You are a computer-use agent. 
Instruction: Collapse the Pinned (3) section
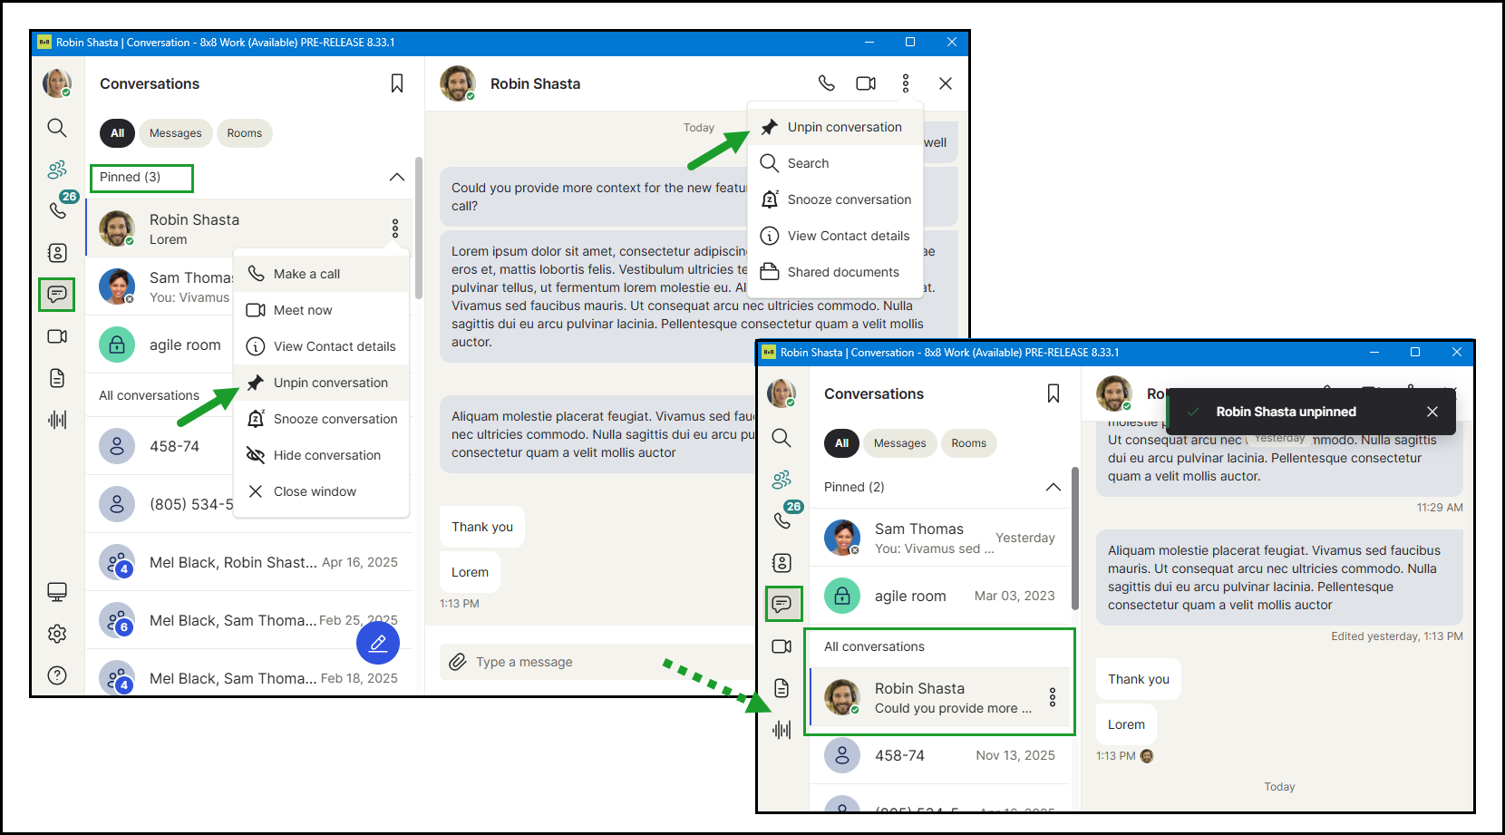click(x=397, y=178)
